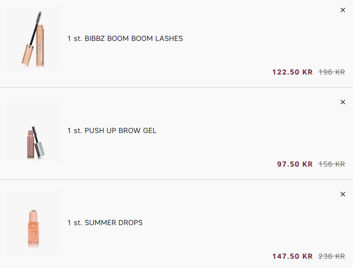Click the '1 st.' quantity beside BIBBZ lashes
353x268 pixels.
coord(75,38)
